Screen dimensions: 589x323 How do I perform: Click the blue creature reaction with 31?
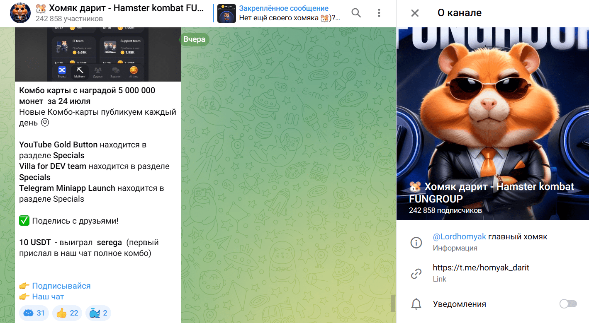point(34,313)
